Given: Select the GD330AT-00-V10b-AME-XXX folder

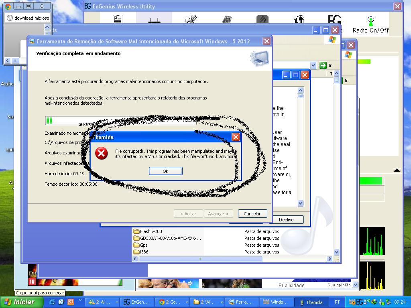Looking at the screenshot, I should [x=167, y=238].
